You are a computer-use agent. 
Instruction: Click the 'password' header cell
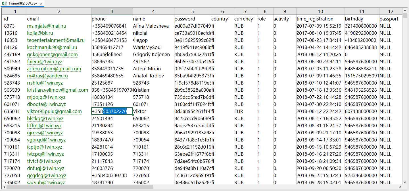193,19
